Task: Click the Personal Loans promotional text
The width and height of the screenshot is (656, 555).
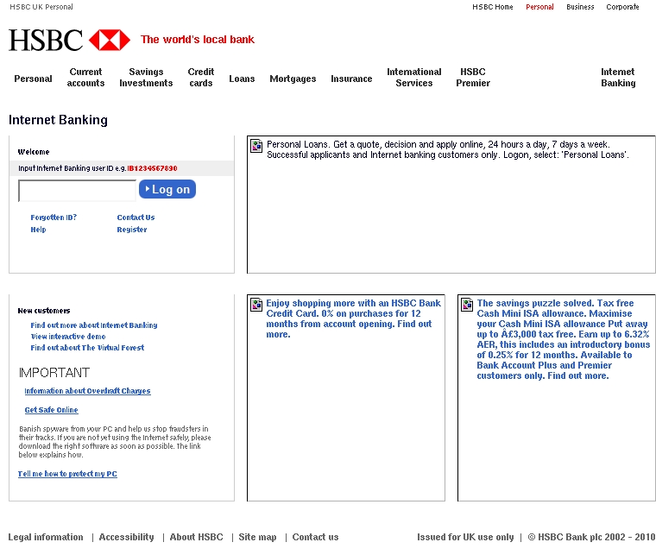Action: pyautogui.click(x=448, y=149)
